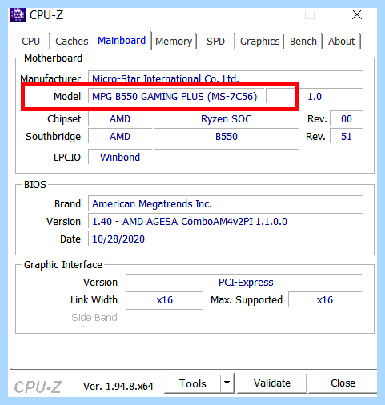Screen dimensions: 385x405
Task: Click the empty Side Band field
Action: (x=165, y=317)
